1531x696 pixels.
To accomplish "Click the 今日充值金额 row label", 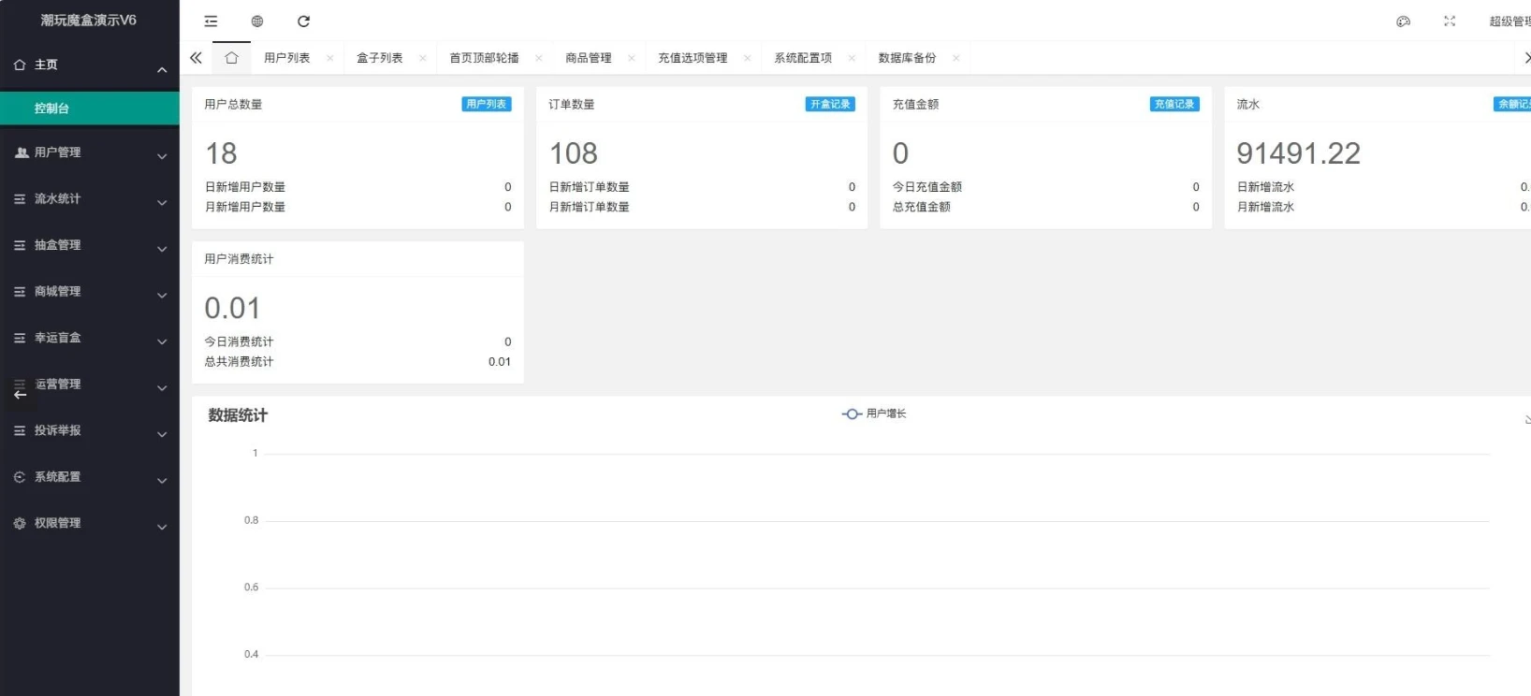I will 926,187.
